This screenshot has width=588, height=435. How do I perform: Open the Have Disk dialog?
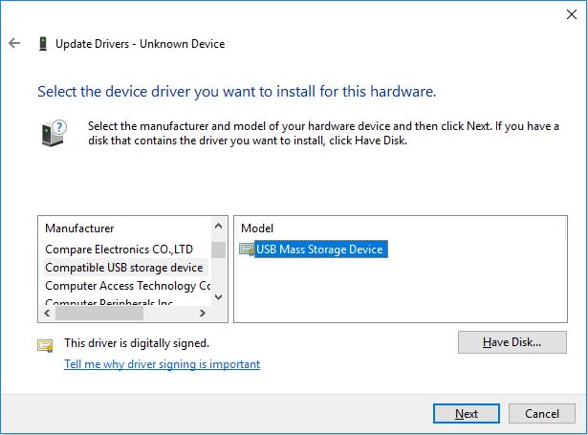pos(512,341)
